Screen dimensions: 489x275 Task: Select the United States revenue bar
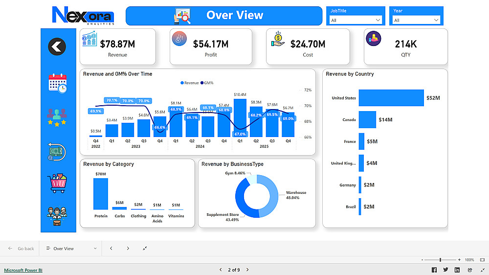point(391,98)
